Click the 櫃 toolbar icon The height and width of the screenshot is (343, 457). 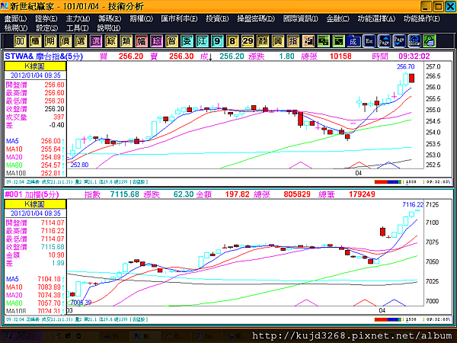35,41
